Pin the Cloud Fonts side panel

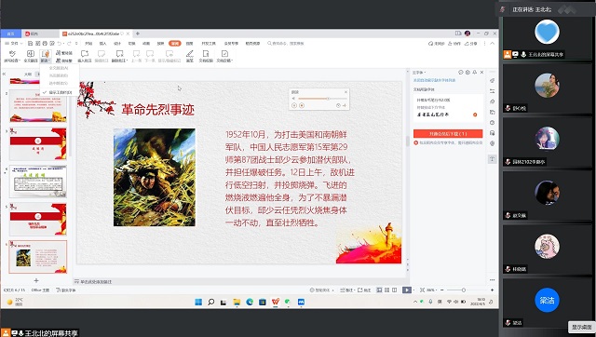(x=475, y=73)
